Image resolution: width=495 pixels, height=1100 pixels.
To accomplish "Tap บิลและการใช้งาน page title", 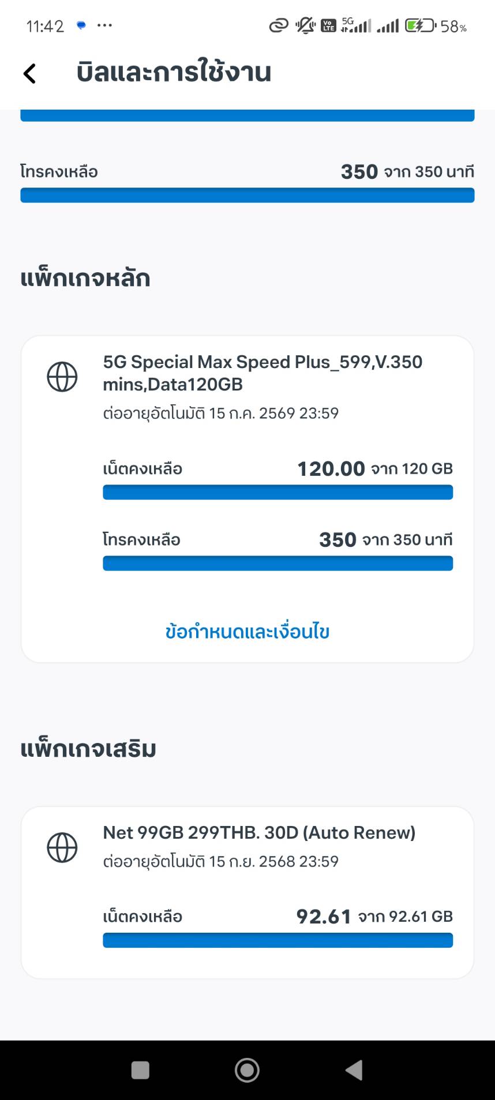I will (173, 72).
